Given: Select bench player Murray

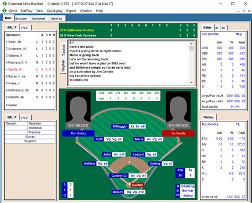Looking at the screenshot, I should [30, 137].
